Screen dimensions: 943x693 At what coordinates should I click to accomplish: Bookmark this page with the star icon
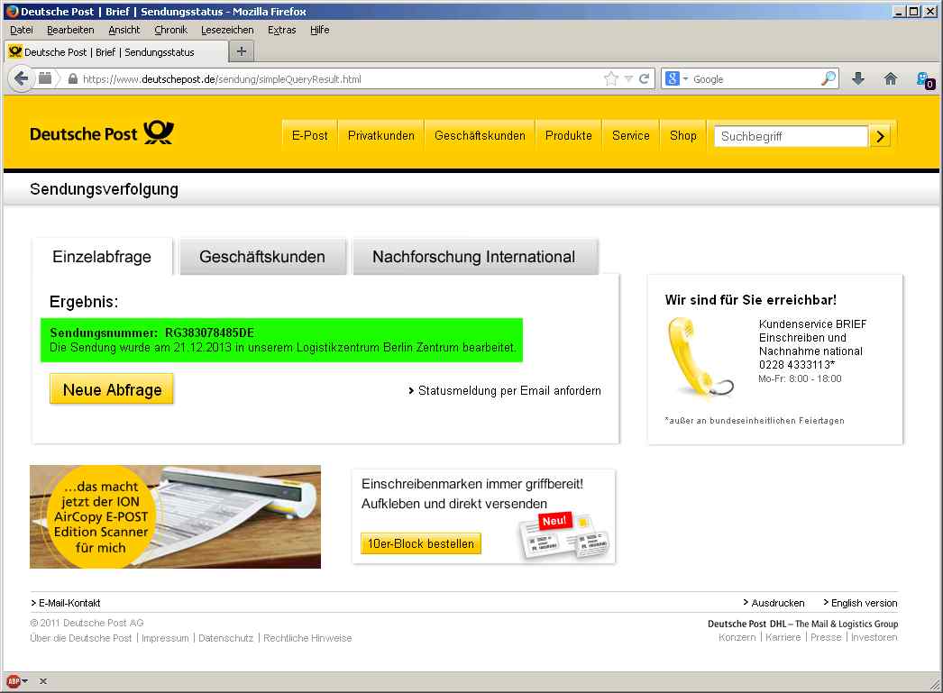click(611, 78)
